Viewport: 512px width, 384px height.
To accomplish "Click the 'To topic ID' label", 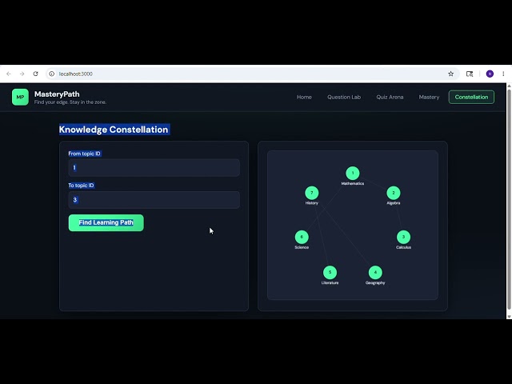I will [x=81, y=185].
